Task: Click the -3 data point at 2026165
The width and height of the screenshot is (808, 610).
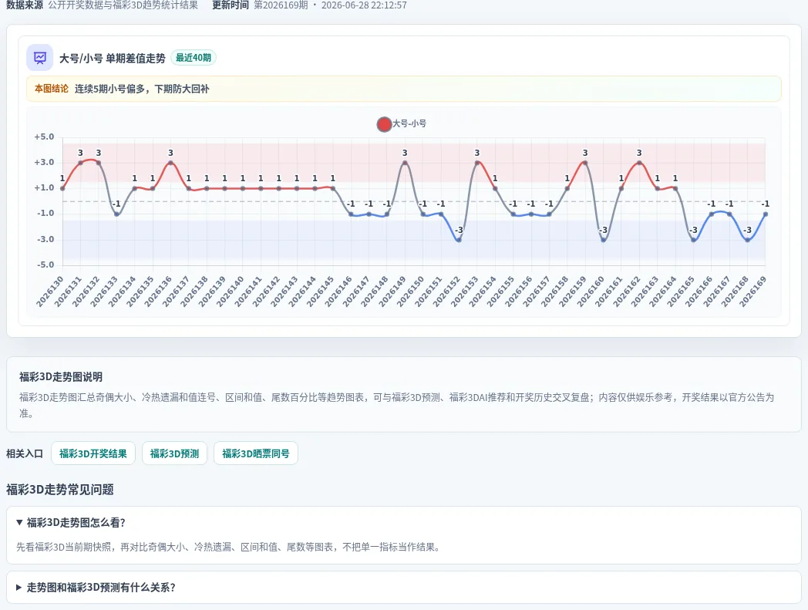Action: pos(694,240)
